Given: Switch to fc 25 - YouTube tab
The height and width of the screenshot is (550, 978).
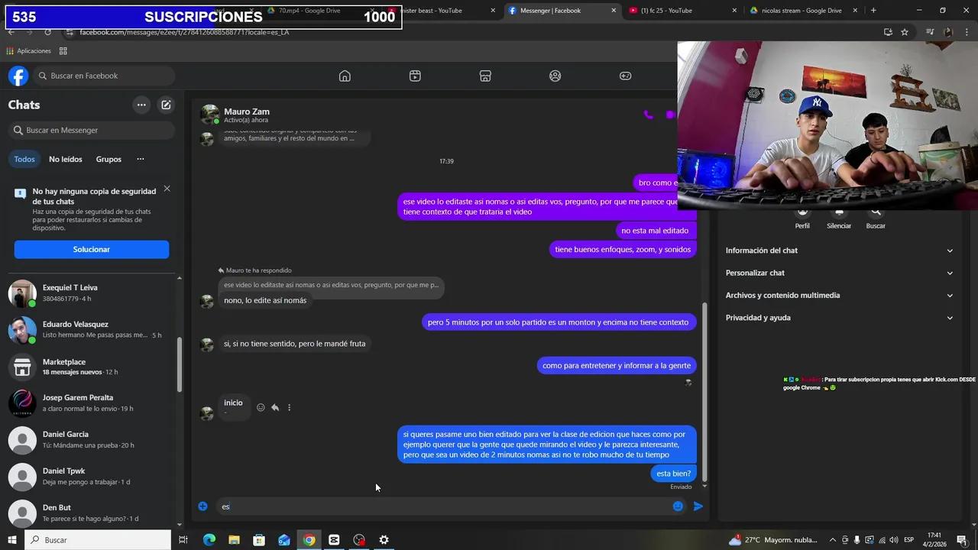Looking at the screenshot, I should click(x=682, y=11).
